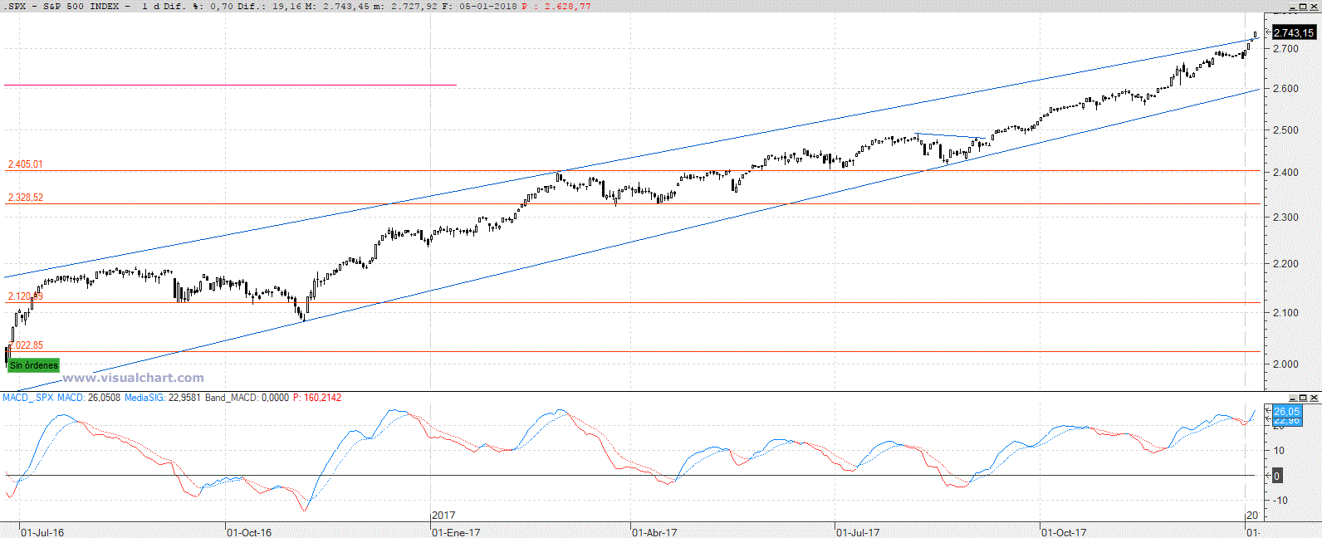Open the www.visualchart.com watermark link
Viewport: 1322px width, 538px height.
point(133,378)
